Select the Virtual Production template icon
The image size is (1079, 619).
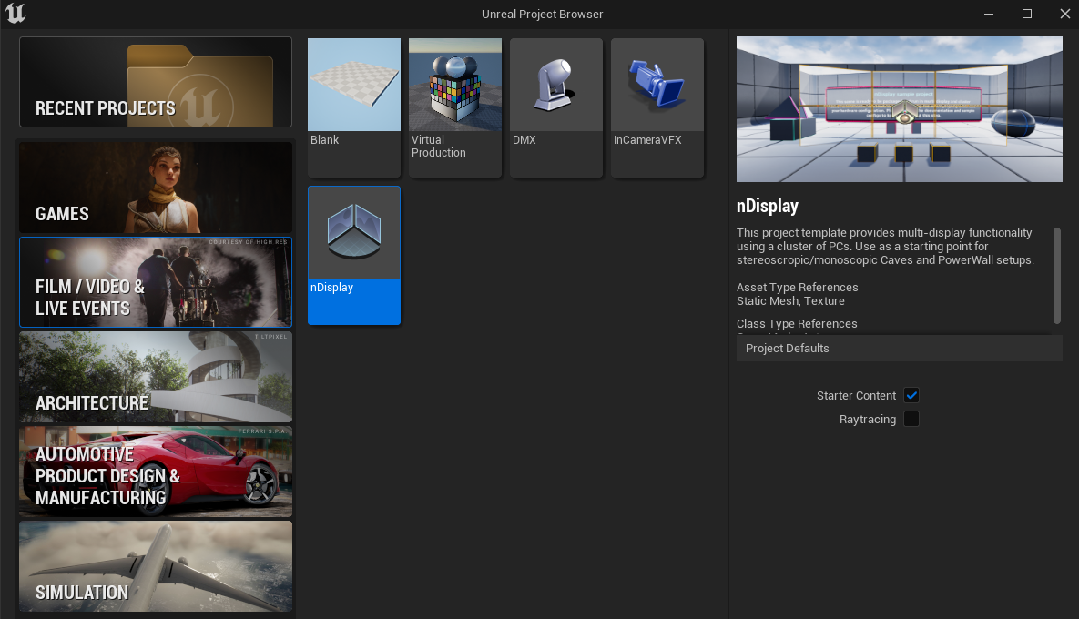pyautogui.click(x=455, y=85)
